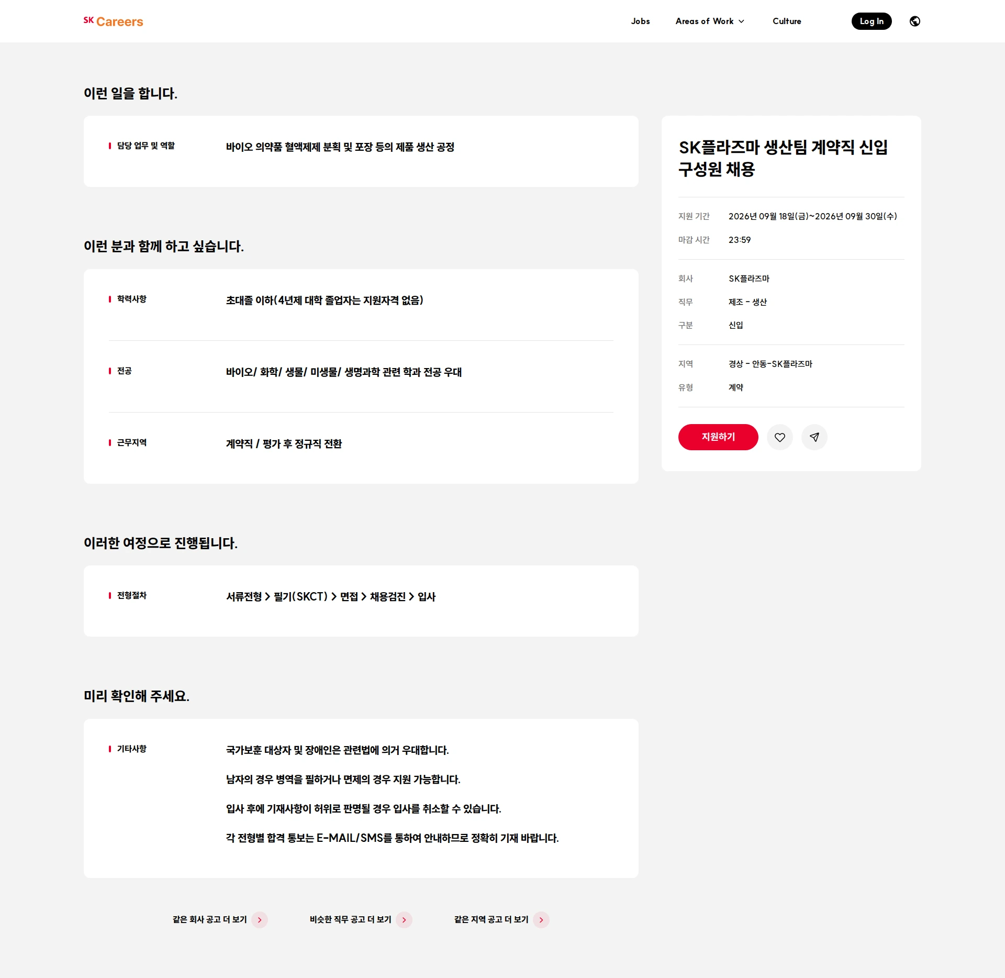1005x978 pixels.
Task: Select heading 이런 분과 함께 하고 싶습니다.
Action: (x=164, y=247)
